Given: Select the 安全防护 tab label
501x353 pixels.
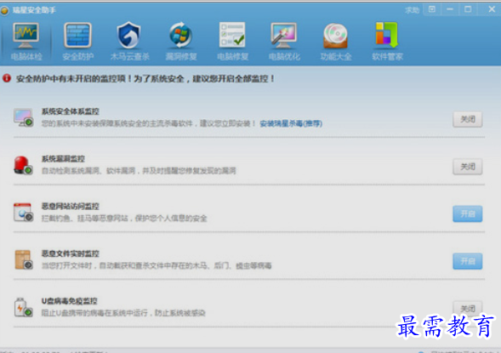Looking at the screenshot, I should (x=78, y=57).
